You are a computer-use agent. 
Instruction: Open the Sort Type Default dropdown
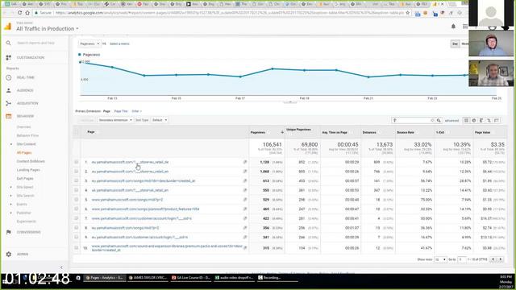click(160, 120)
